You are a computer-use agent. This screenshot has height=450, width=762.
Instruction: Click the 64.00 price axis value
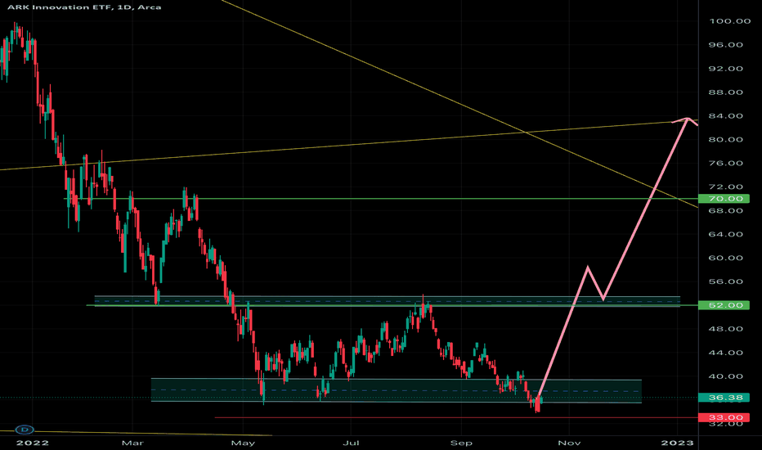pyautogui.click(x=726, y=234)
